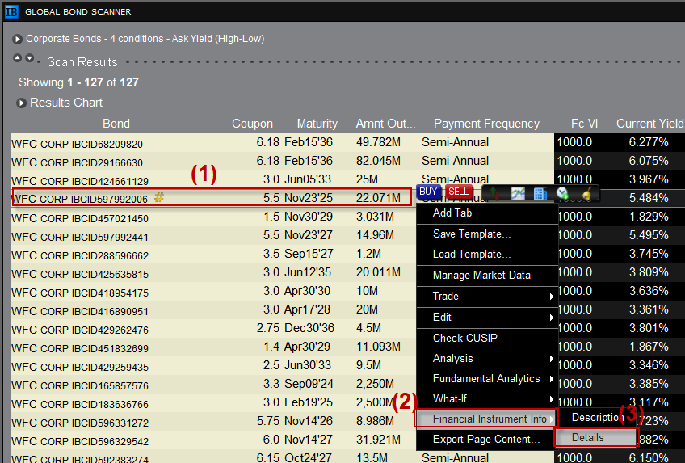
Task: Open the Fundamental Analytics submenu
Action: click(488, 379)
